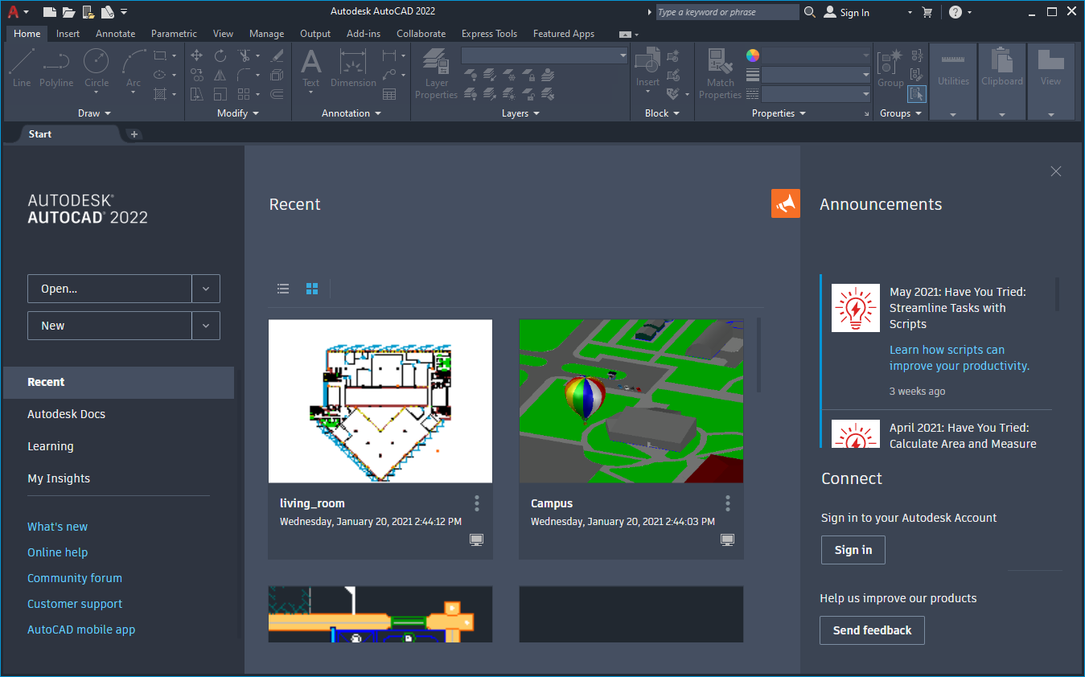Toggle layer lock in Layers panel
This screenshot has height=677, width=1085.
click(527, 76)
